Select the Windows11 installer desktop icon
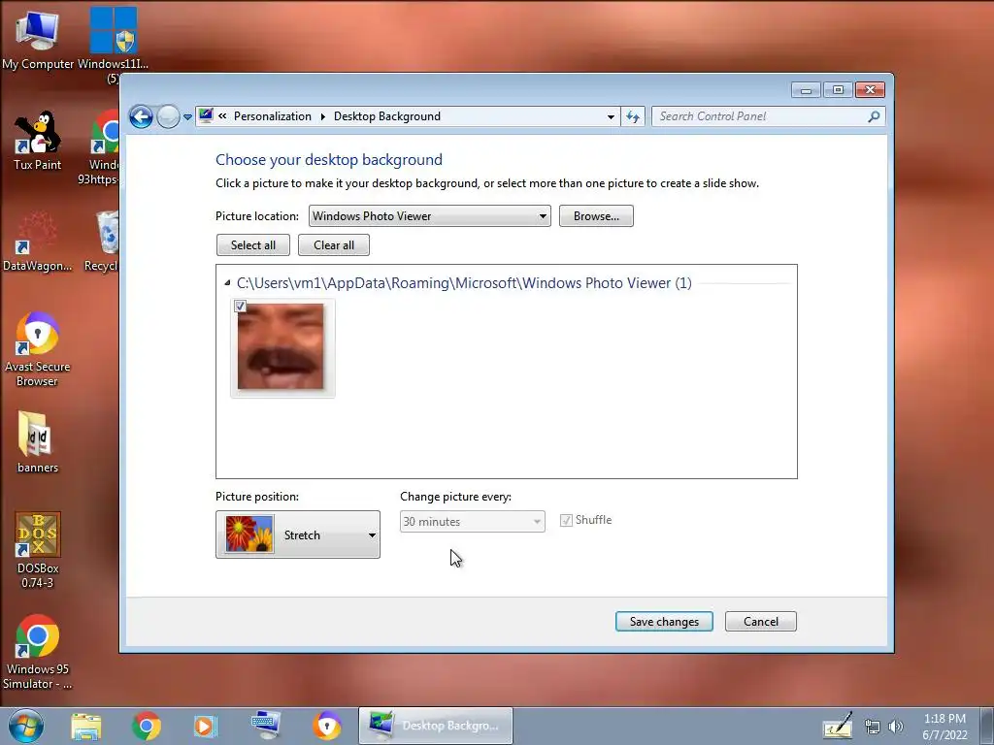 click(113, 45)
